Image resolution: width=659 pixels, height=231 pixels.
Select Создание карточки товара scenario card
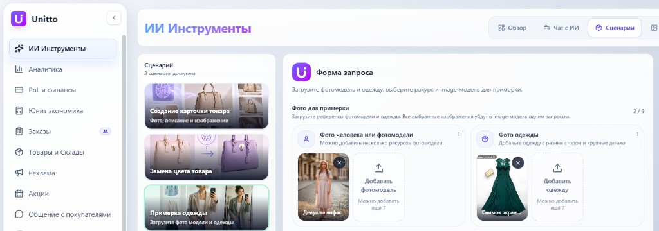coord(206,106)
